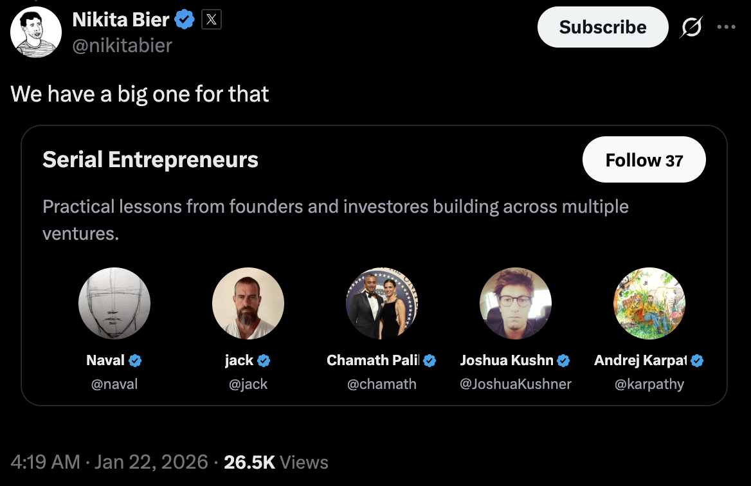Click the verified badge next to Joshua Kushner
The height and width of the screenshot is (486, 751).
pos(563,361)
